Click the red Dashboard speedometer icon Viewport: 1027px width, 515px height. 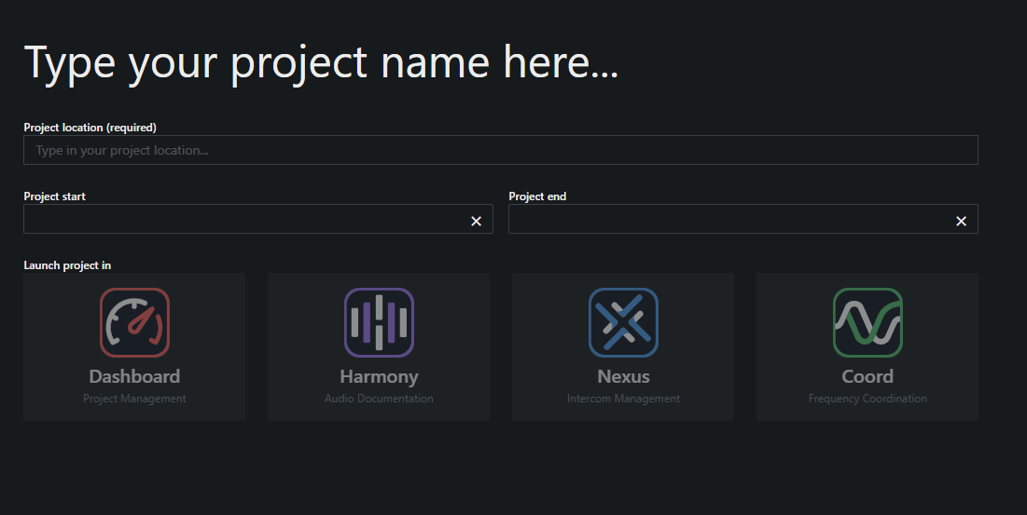[134, 322]
